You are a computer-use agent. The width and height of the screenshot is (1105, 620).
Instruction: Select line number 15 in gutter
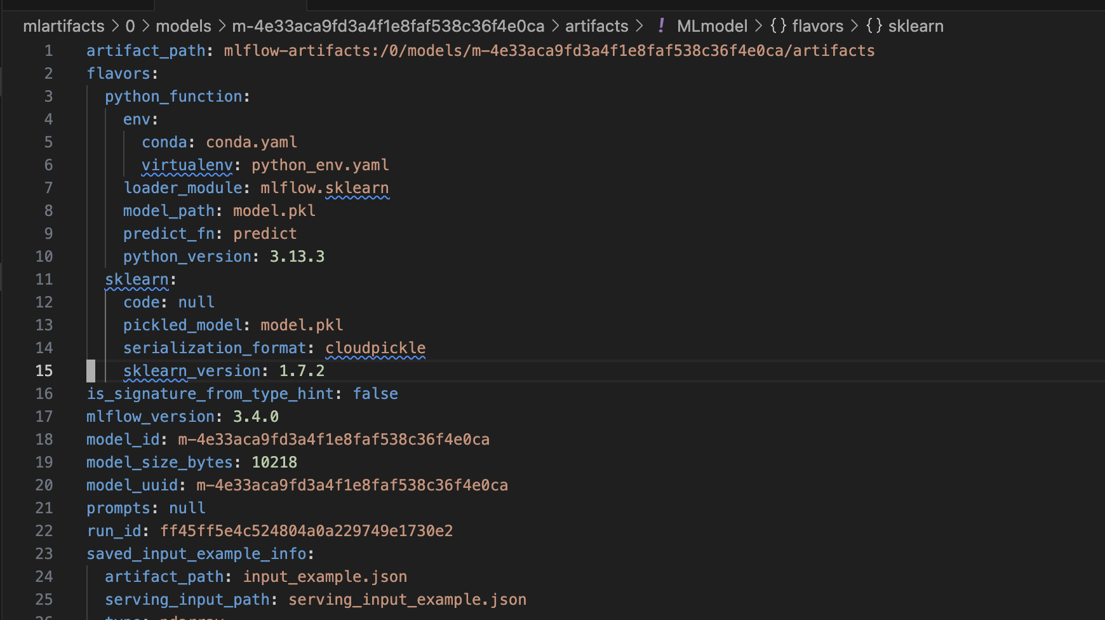[x=44, y=371]
